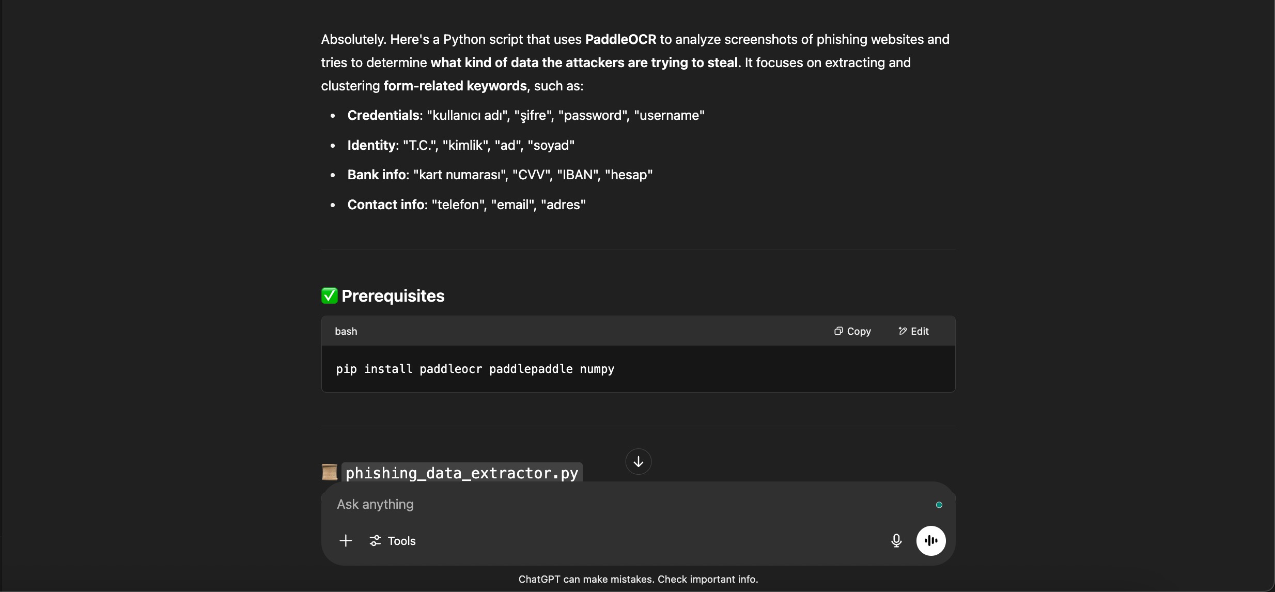This screenshot has height=592, width=1275.
Task: Click the Bank info bullet line
Action: click(x=500, y=175)
